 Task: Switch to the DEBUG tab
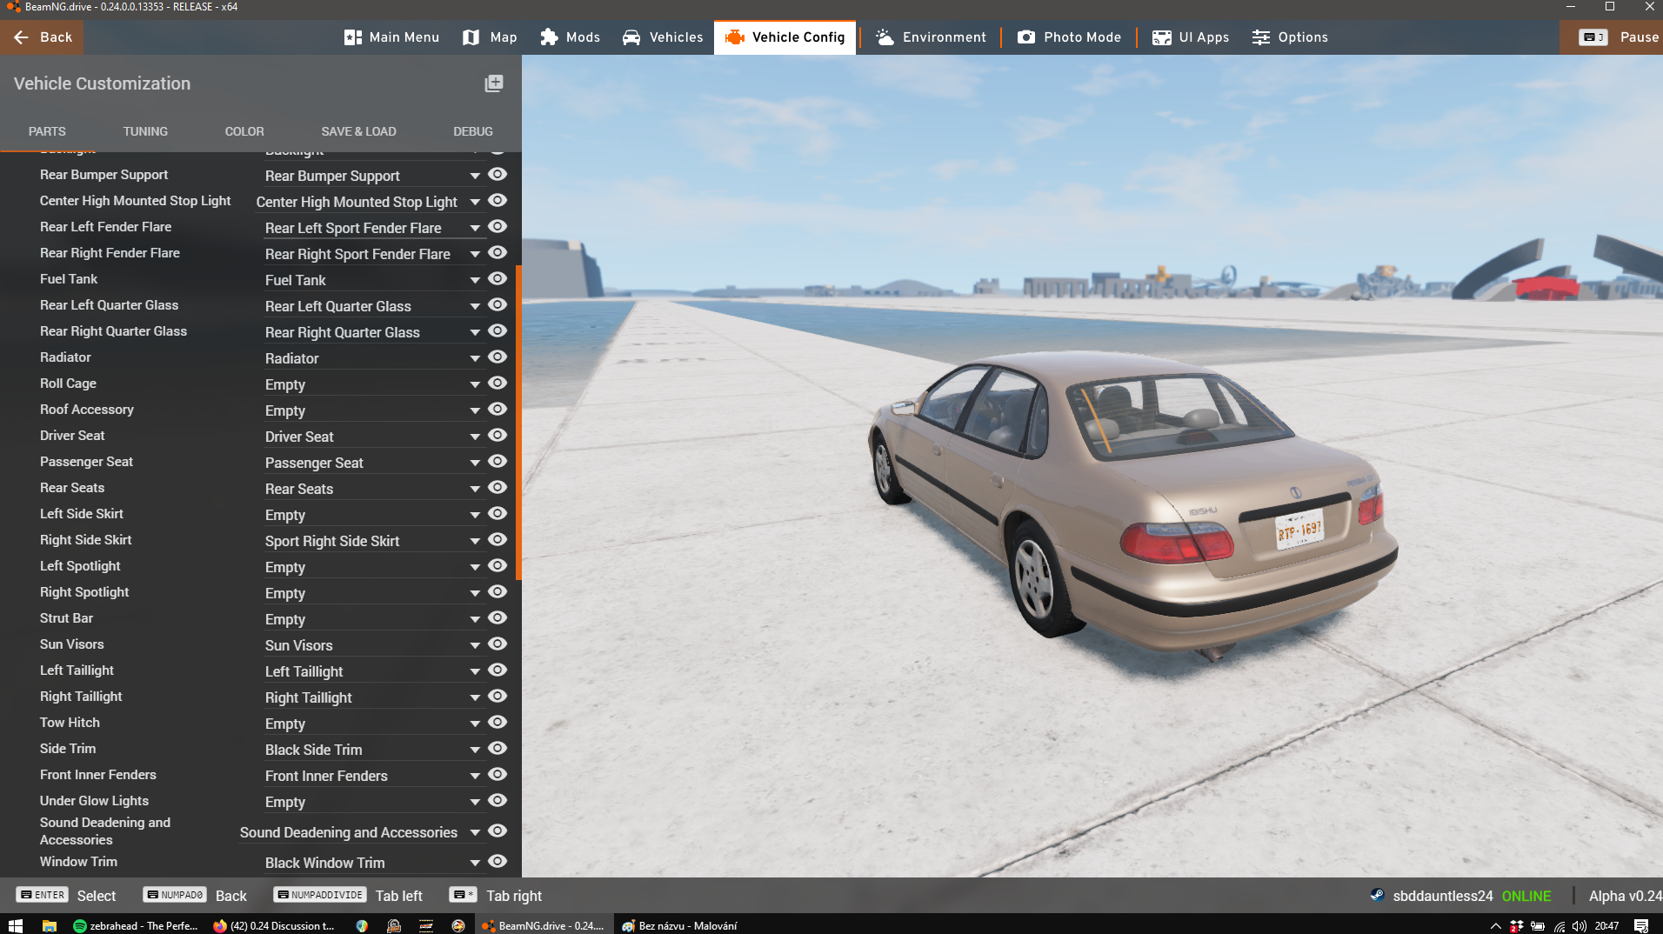click(x=473, y=131)
